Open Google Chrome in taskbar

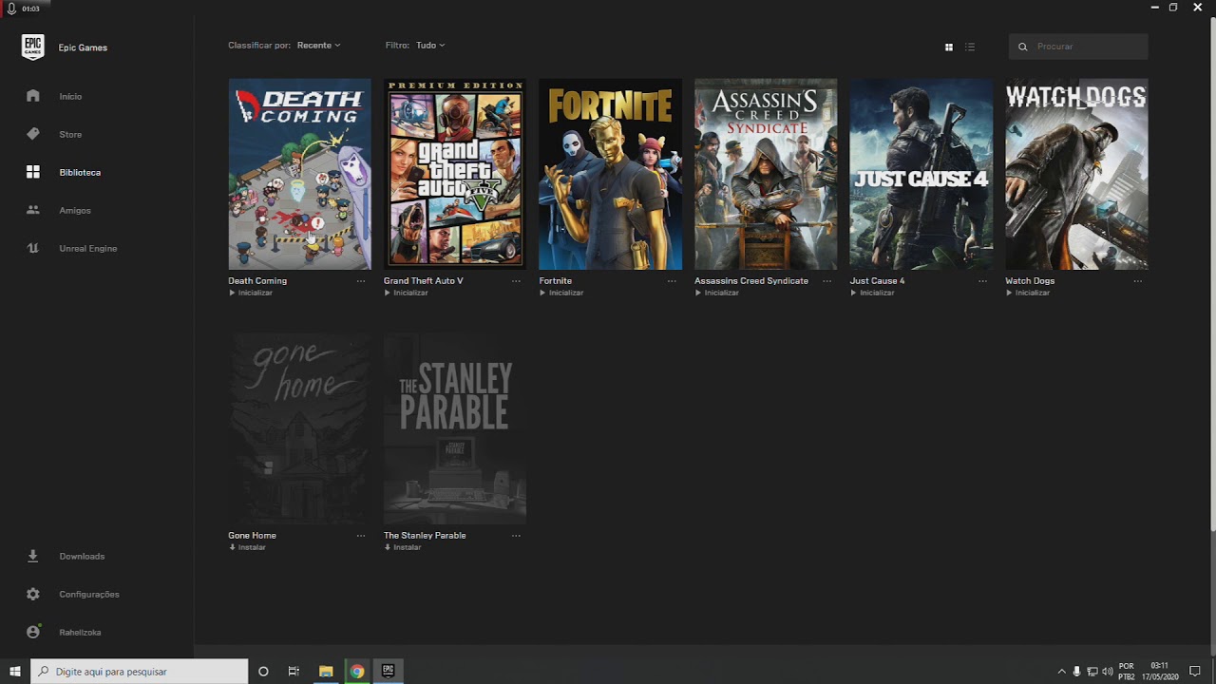coord(356,672)
